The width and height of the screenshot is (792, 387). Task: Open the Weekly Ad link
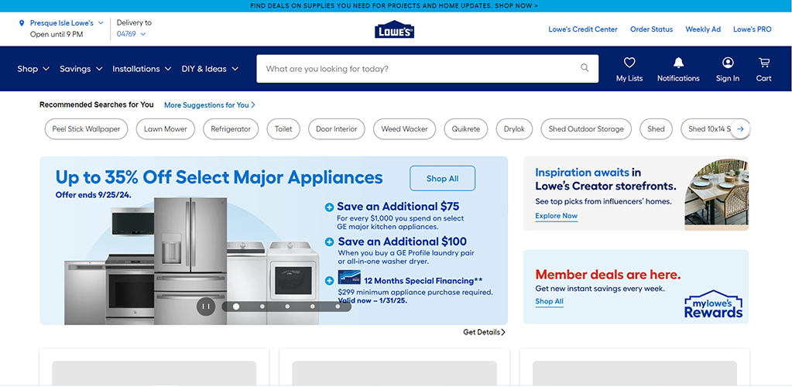pos(702,29)
